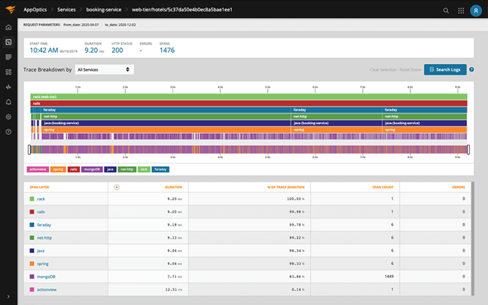Click the sort arrow icon beside Duration
The height and width of the screenshot is (305, 488).
(117, 187)
